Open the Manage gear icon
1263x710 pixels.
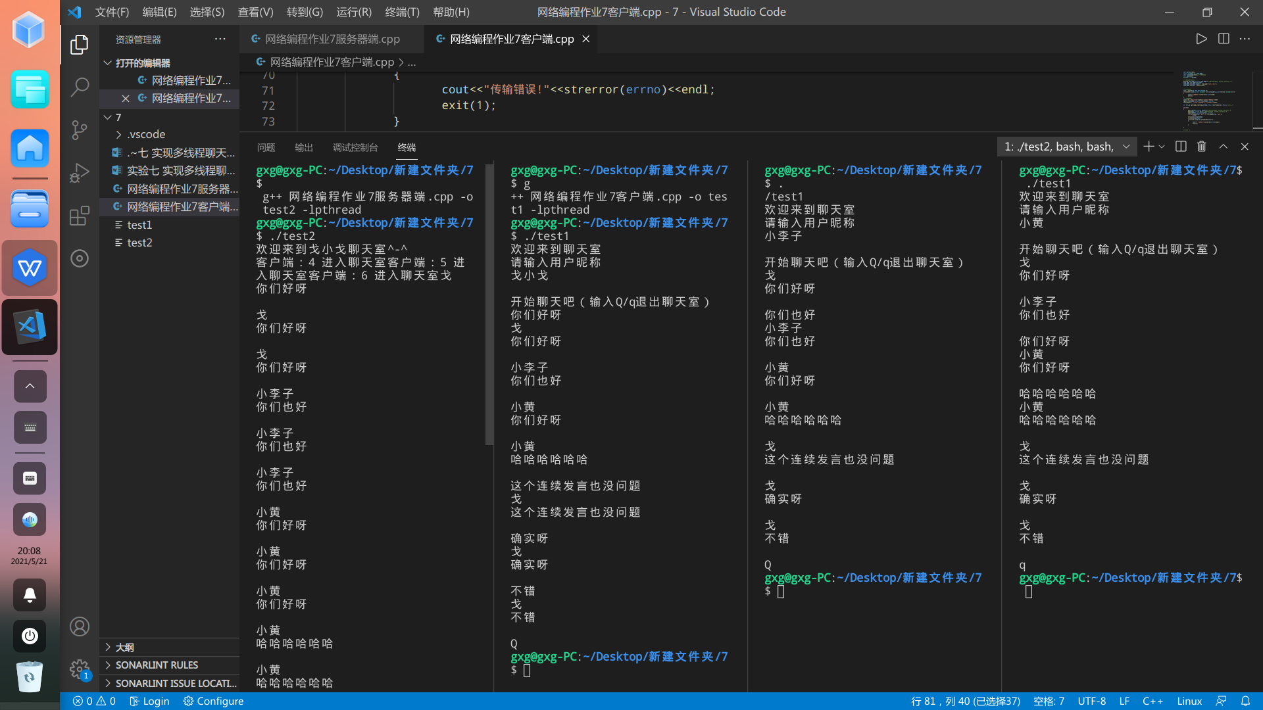coord(80,669)
